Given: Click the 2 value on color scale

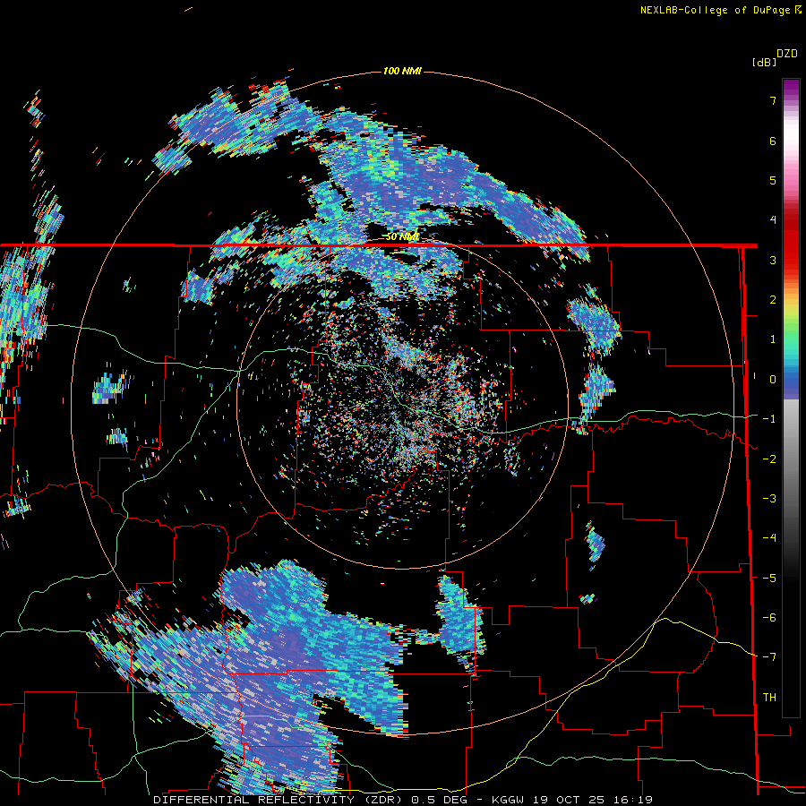Looking at the screenshot, I should click(x=773, y=300).
